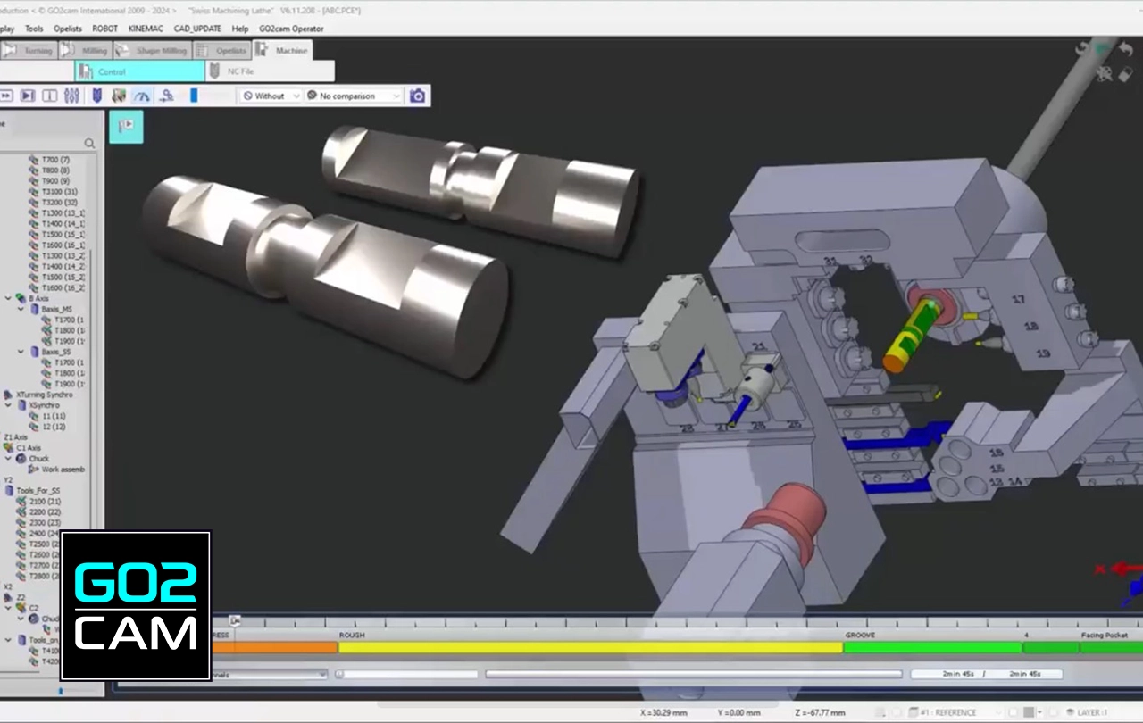Collapse the Baxis_MS tree node

click(x=21, y=310)
